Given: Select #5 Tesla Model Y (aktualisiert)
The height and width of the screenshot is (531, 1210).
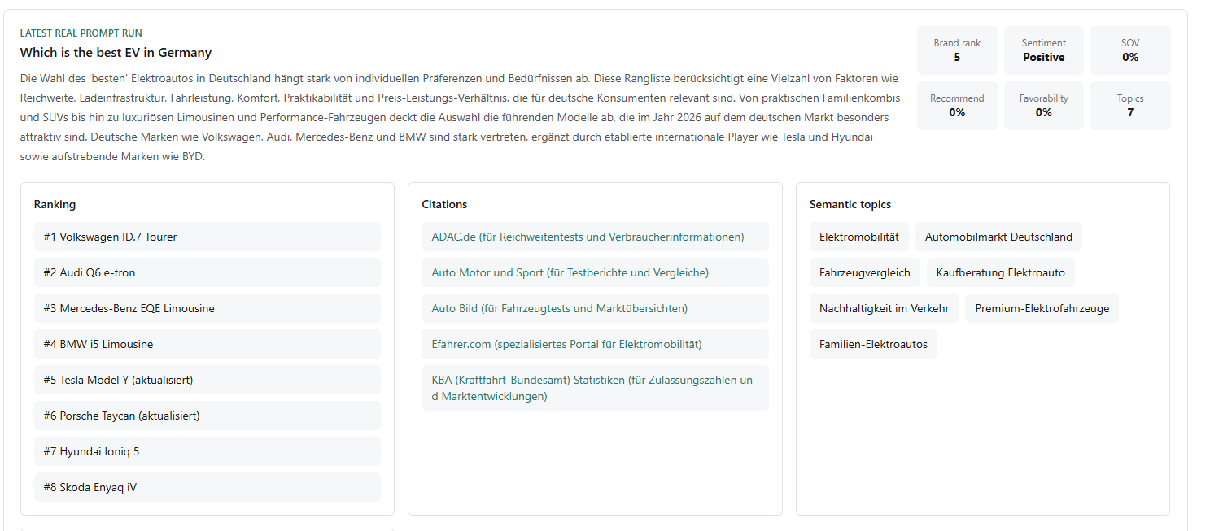Looking at the screenshot, I should 207,380.
